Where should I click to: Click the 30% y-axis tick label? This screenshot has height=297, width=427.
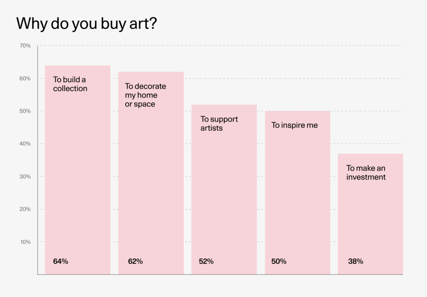pyautogui.click(x=25, y=177)
